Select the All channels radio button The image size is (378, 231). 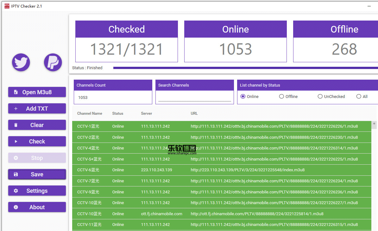(359, 96)
